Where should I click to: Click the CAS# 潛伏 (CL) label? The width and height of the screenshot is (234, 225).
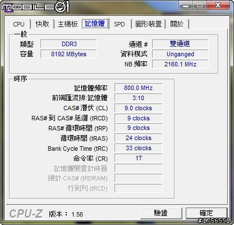pyautogui.click(x=86, y=108)
